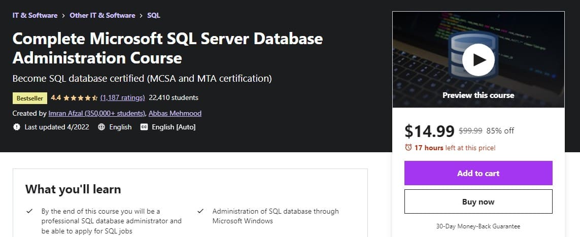Click the chevron before the SQL breadcrumb
580x237 pixels.
[141, 16]
